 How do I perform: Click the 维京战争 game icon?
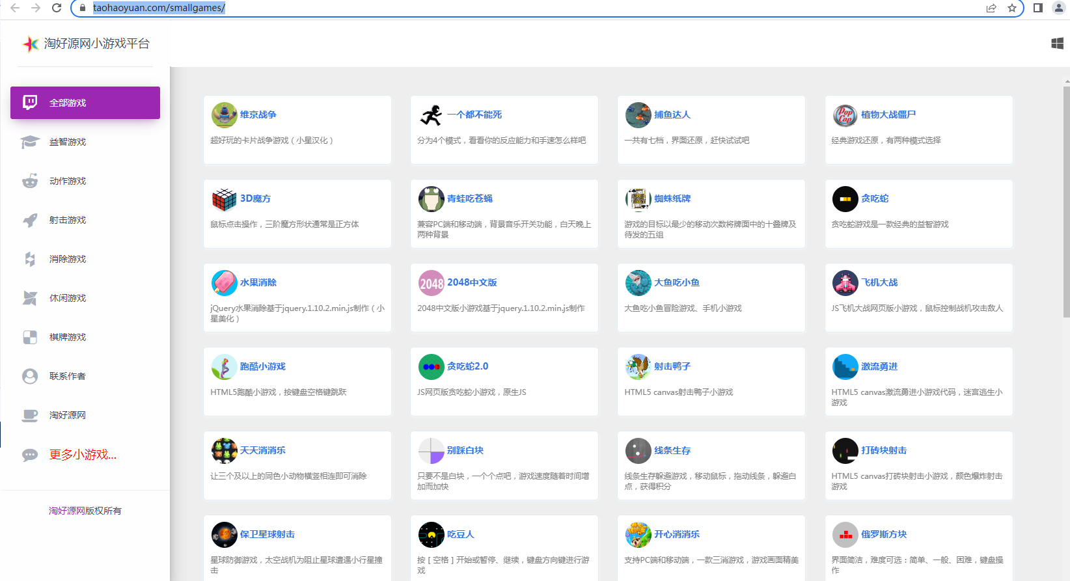tap(224, 115)
